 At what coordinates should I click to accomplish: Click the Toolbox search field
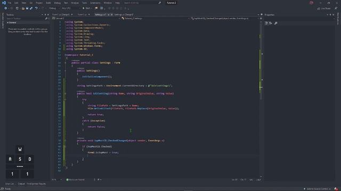click(x=25, y=19)
